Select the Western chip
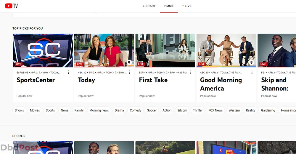296x154 pixels. click(234, 110)
